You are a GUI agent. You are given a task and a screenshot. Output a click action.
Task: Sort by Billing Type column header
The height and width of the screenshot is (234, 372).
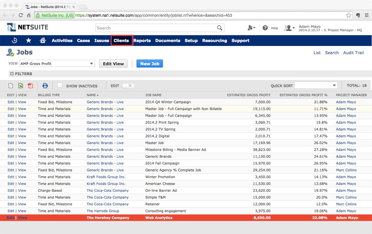coord(49,95)
